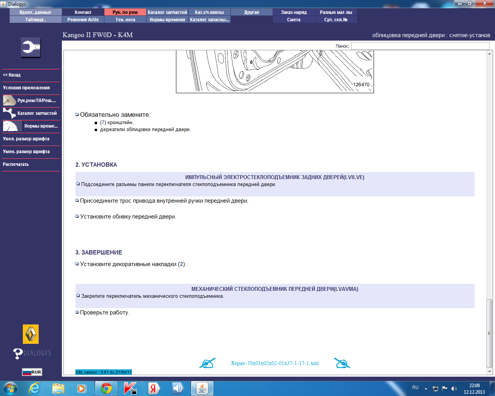Screen dimensions: 495x396
Task: Click heading 3. ЗАВЕРШЕНИЕ
Action: point(99,253)
